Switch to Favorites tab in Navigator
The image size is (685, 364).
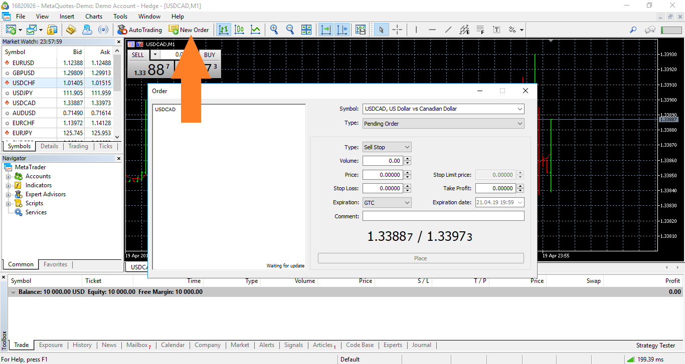55,264
